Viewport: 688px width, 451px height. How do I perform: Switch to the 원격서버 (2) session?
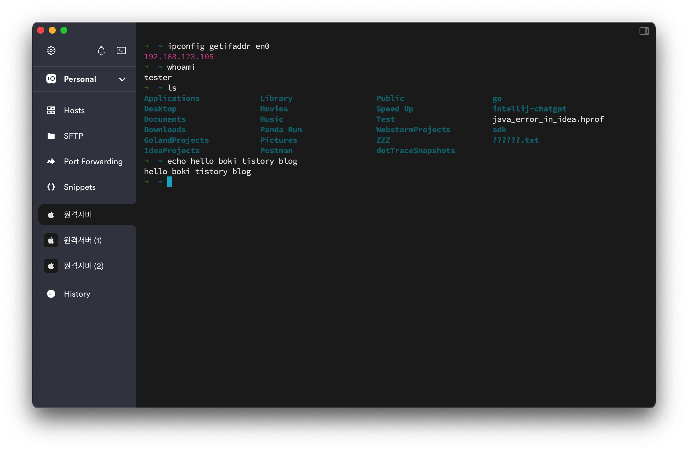click(x=84, y=266)
